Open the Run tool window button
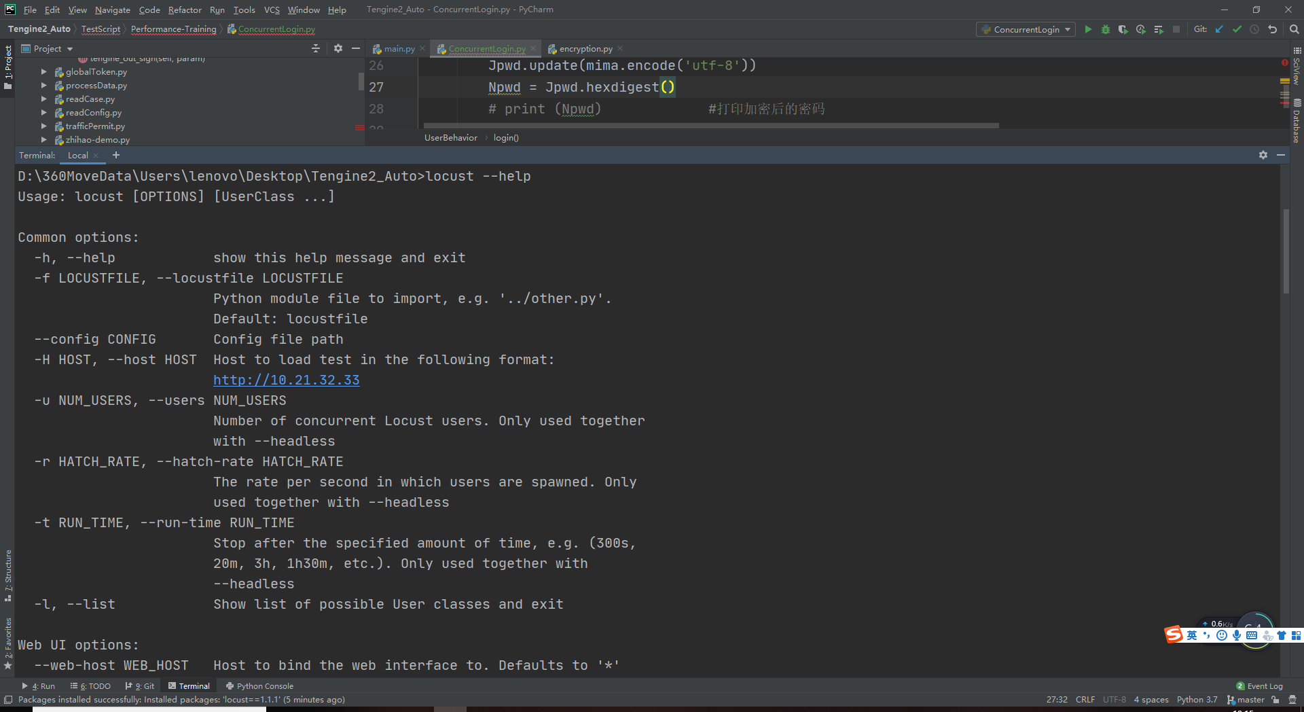Viewport: 1304px width, 712px height. pos(39,686)
